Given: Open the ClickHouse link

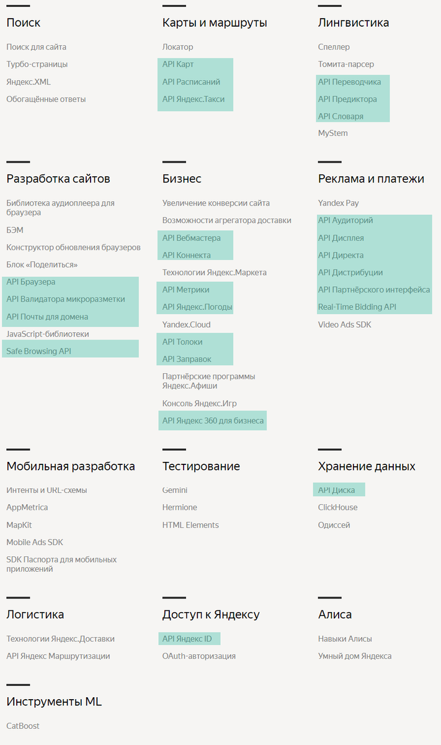Looking at the screenshot, I should point(337,508).
